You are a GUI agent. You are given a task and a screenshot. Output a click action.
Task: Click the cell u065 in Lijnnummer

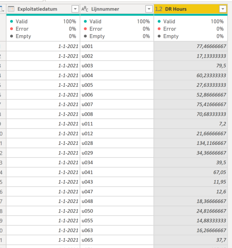coord(117,240)
